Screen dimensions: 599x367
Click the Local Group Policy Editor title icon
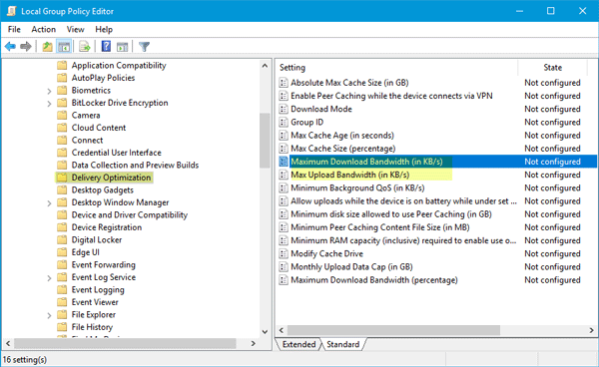(11, 11)
